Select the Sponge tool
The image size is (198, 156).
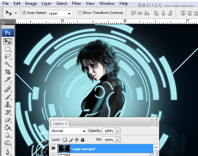(8, 142)
